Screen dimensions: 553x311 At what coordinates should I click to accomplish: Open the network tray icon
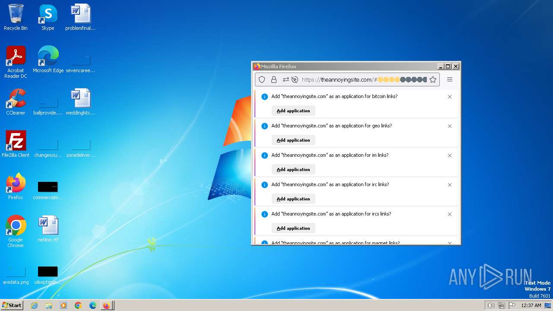(x=502, y=305)
